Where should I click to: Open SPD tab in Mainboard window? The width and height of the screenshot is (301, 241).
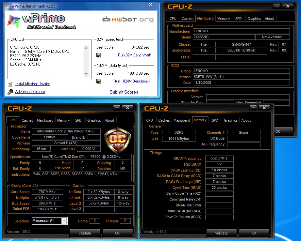[x=239, y=19]
